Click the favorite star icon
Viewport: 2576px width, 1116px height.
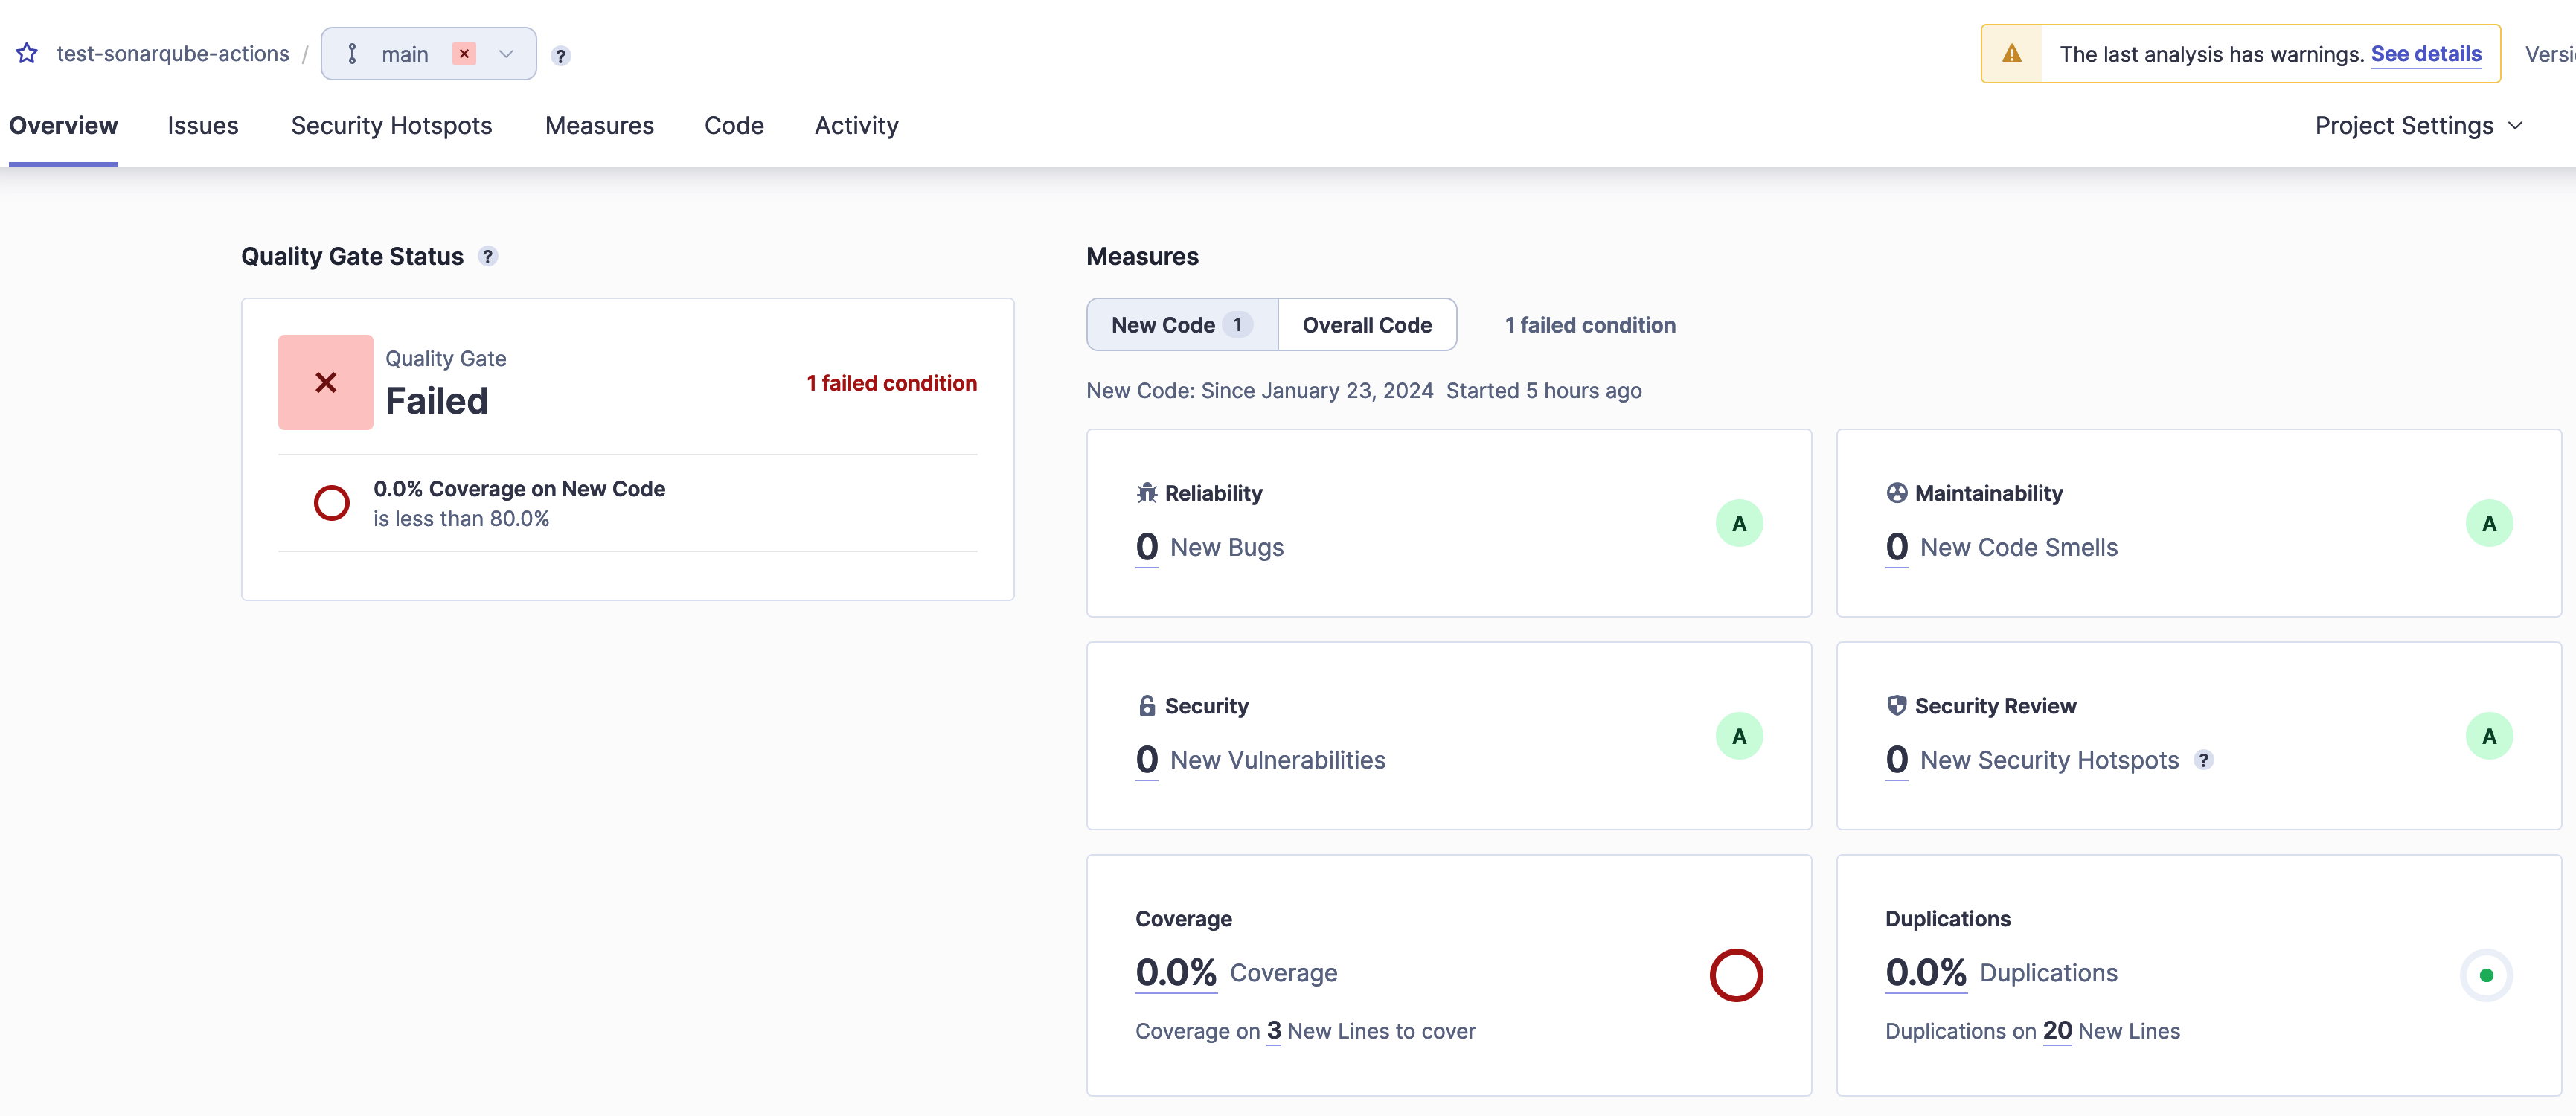27,54
